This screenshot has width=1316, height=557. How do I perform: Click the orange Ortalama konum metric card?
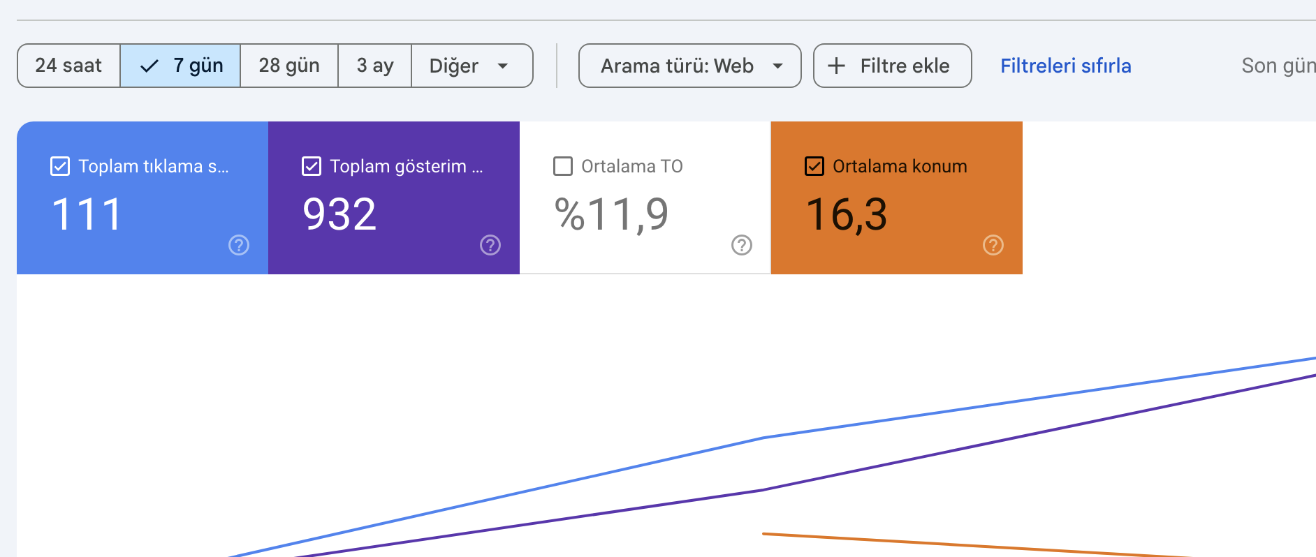tap(897, 198)
